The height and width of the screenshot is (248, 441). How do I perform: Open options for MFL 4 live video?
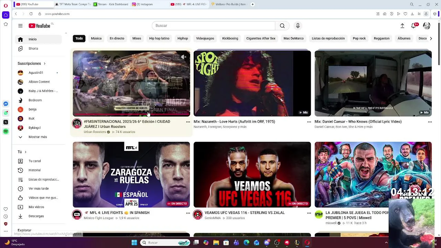[x=188, y=213]
